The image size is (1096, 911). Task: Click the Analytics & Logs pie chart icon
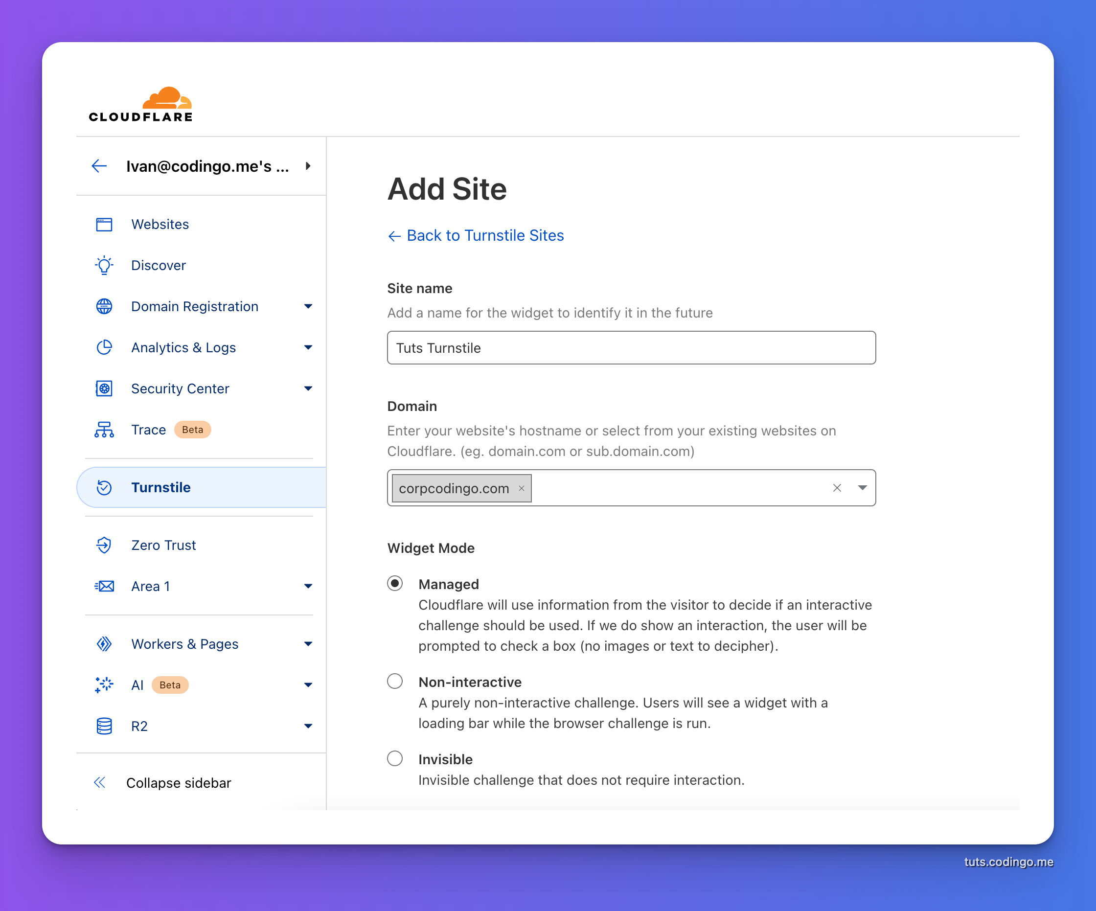tap(104, 347)
